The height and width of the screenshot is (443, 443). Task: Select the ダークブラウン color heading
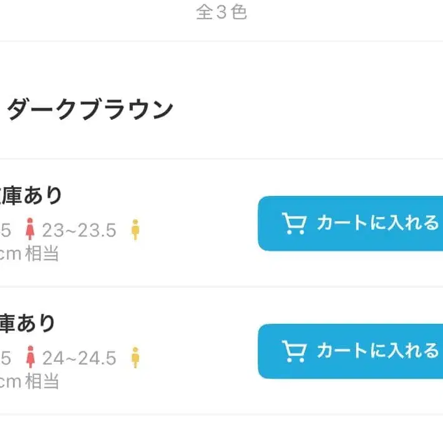pos(90,110)
